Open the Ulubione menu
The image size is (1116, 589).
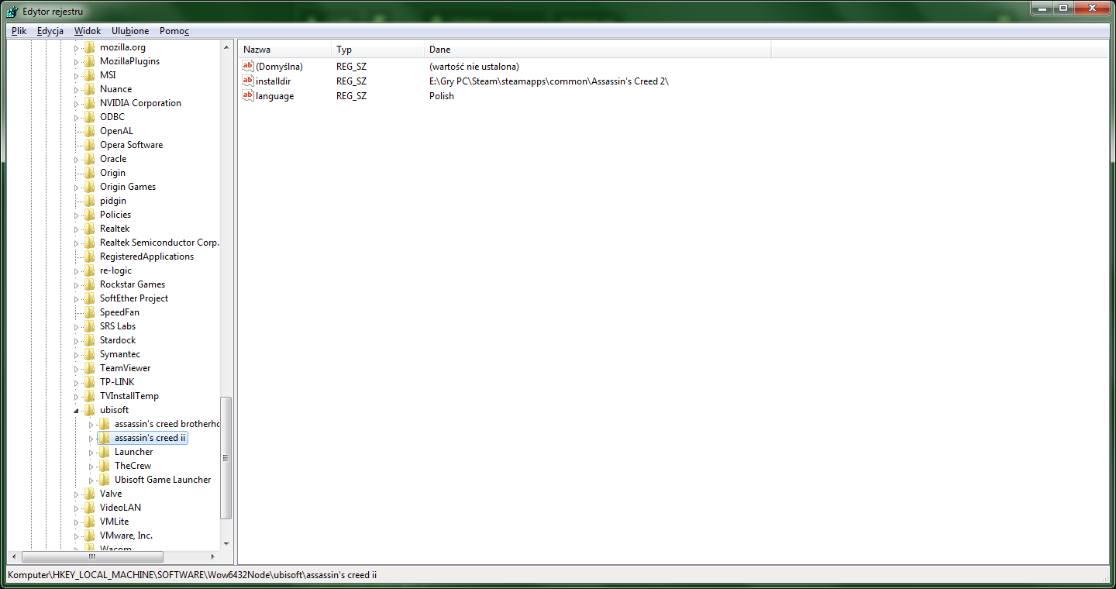130,31
